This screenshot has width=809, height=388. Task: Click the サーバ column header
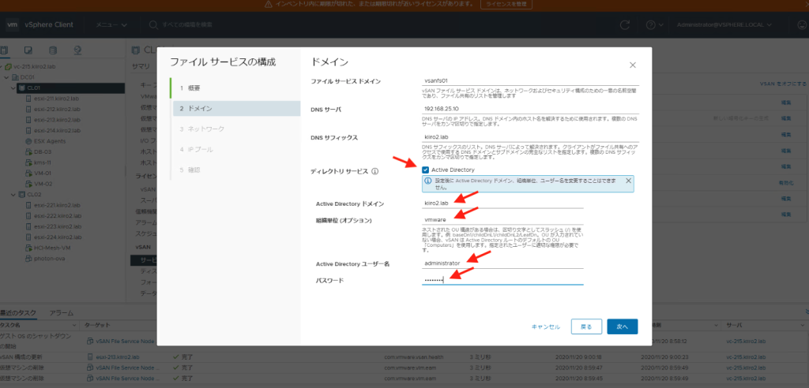point(734,326)
